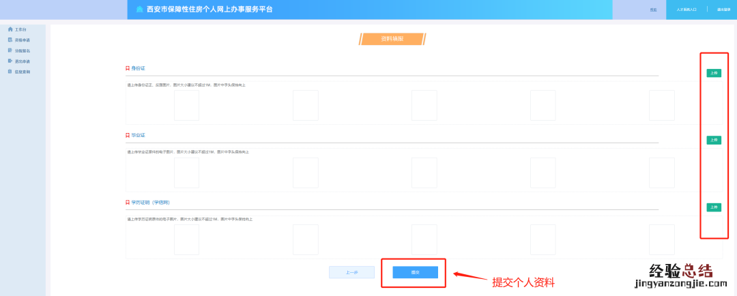Select the first image slot under 学历证明
737x296 pixels.
pos(186,239)
